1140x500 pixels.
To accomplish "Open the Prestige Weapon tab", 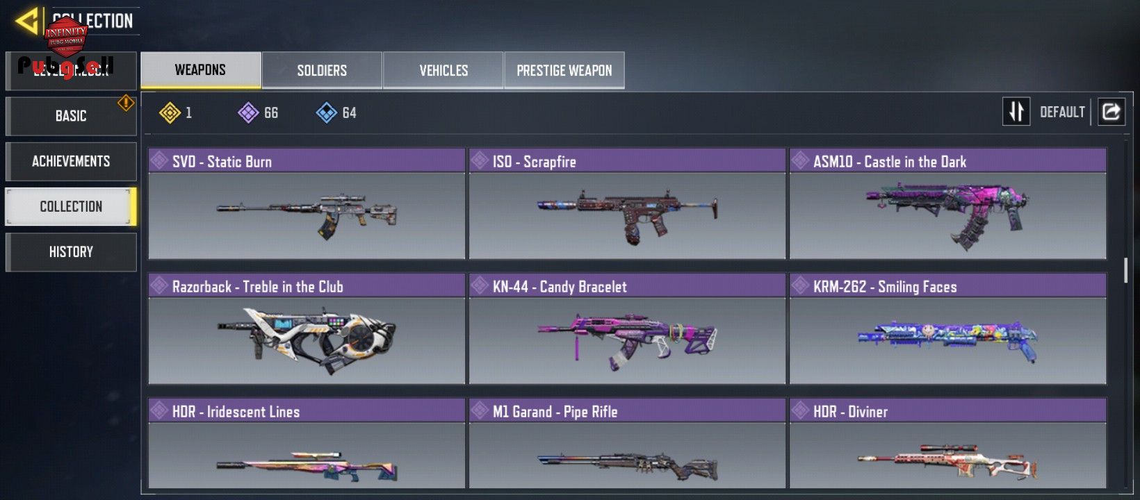I will (x=564, y=70).
